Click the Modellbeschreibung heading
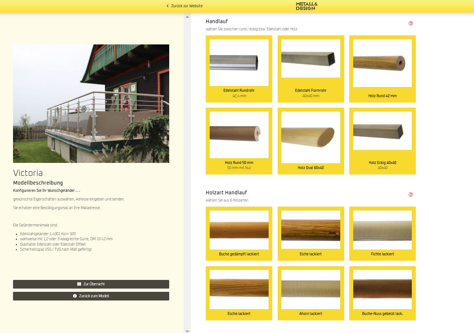The image size is (474, 333). tap(38, 183)
